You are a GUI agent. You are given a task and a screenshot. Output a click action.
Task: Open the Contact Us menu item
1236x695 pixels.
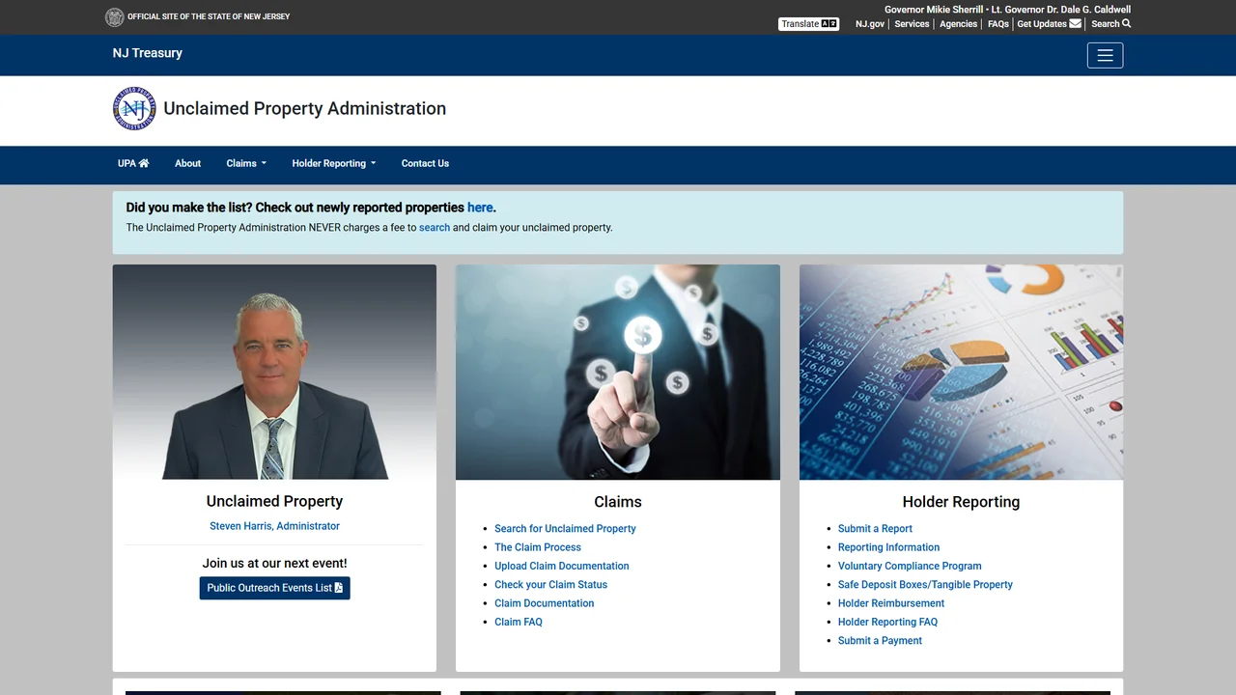425,163
